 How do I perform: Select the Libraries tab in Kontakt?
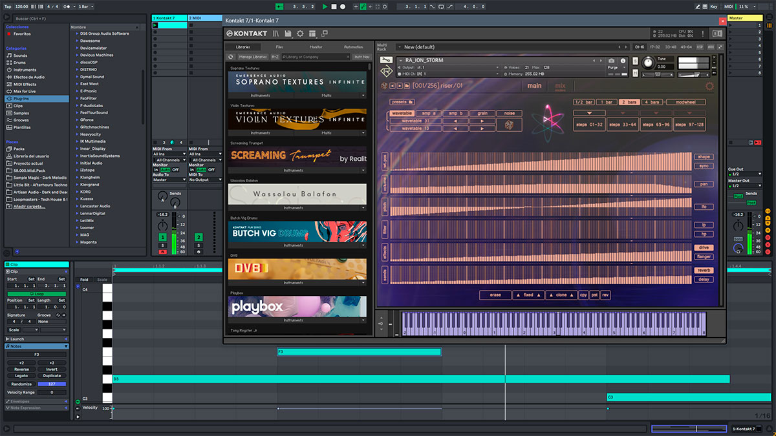(x=243, y=47)
